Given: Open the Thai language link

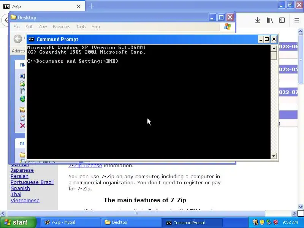Looking at the screenshot, I should [x=16, y=194].
